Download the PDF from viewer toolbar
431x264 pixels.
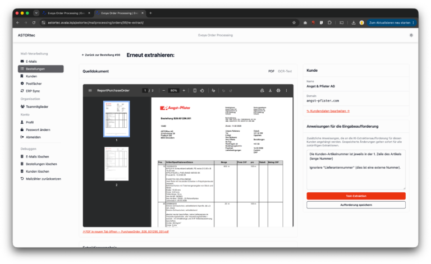tap(270, 91)
